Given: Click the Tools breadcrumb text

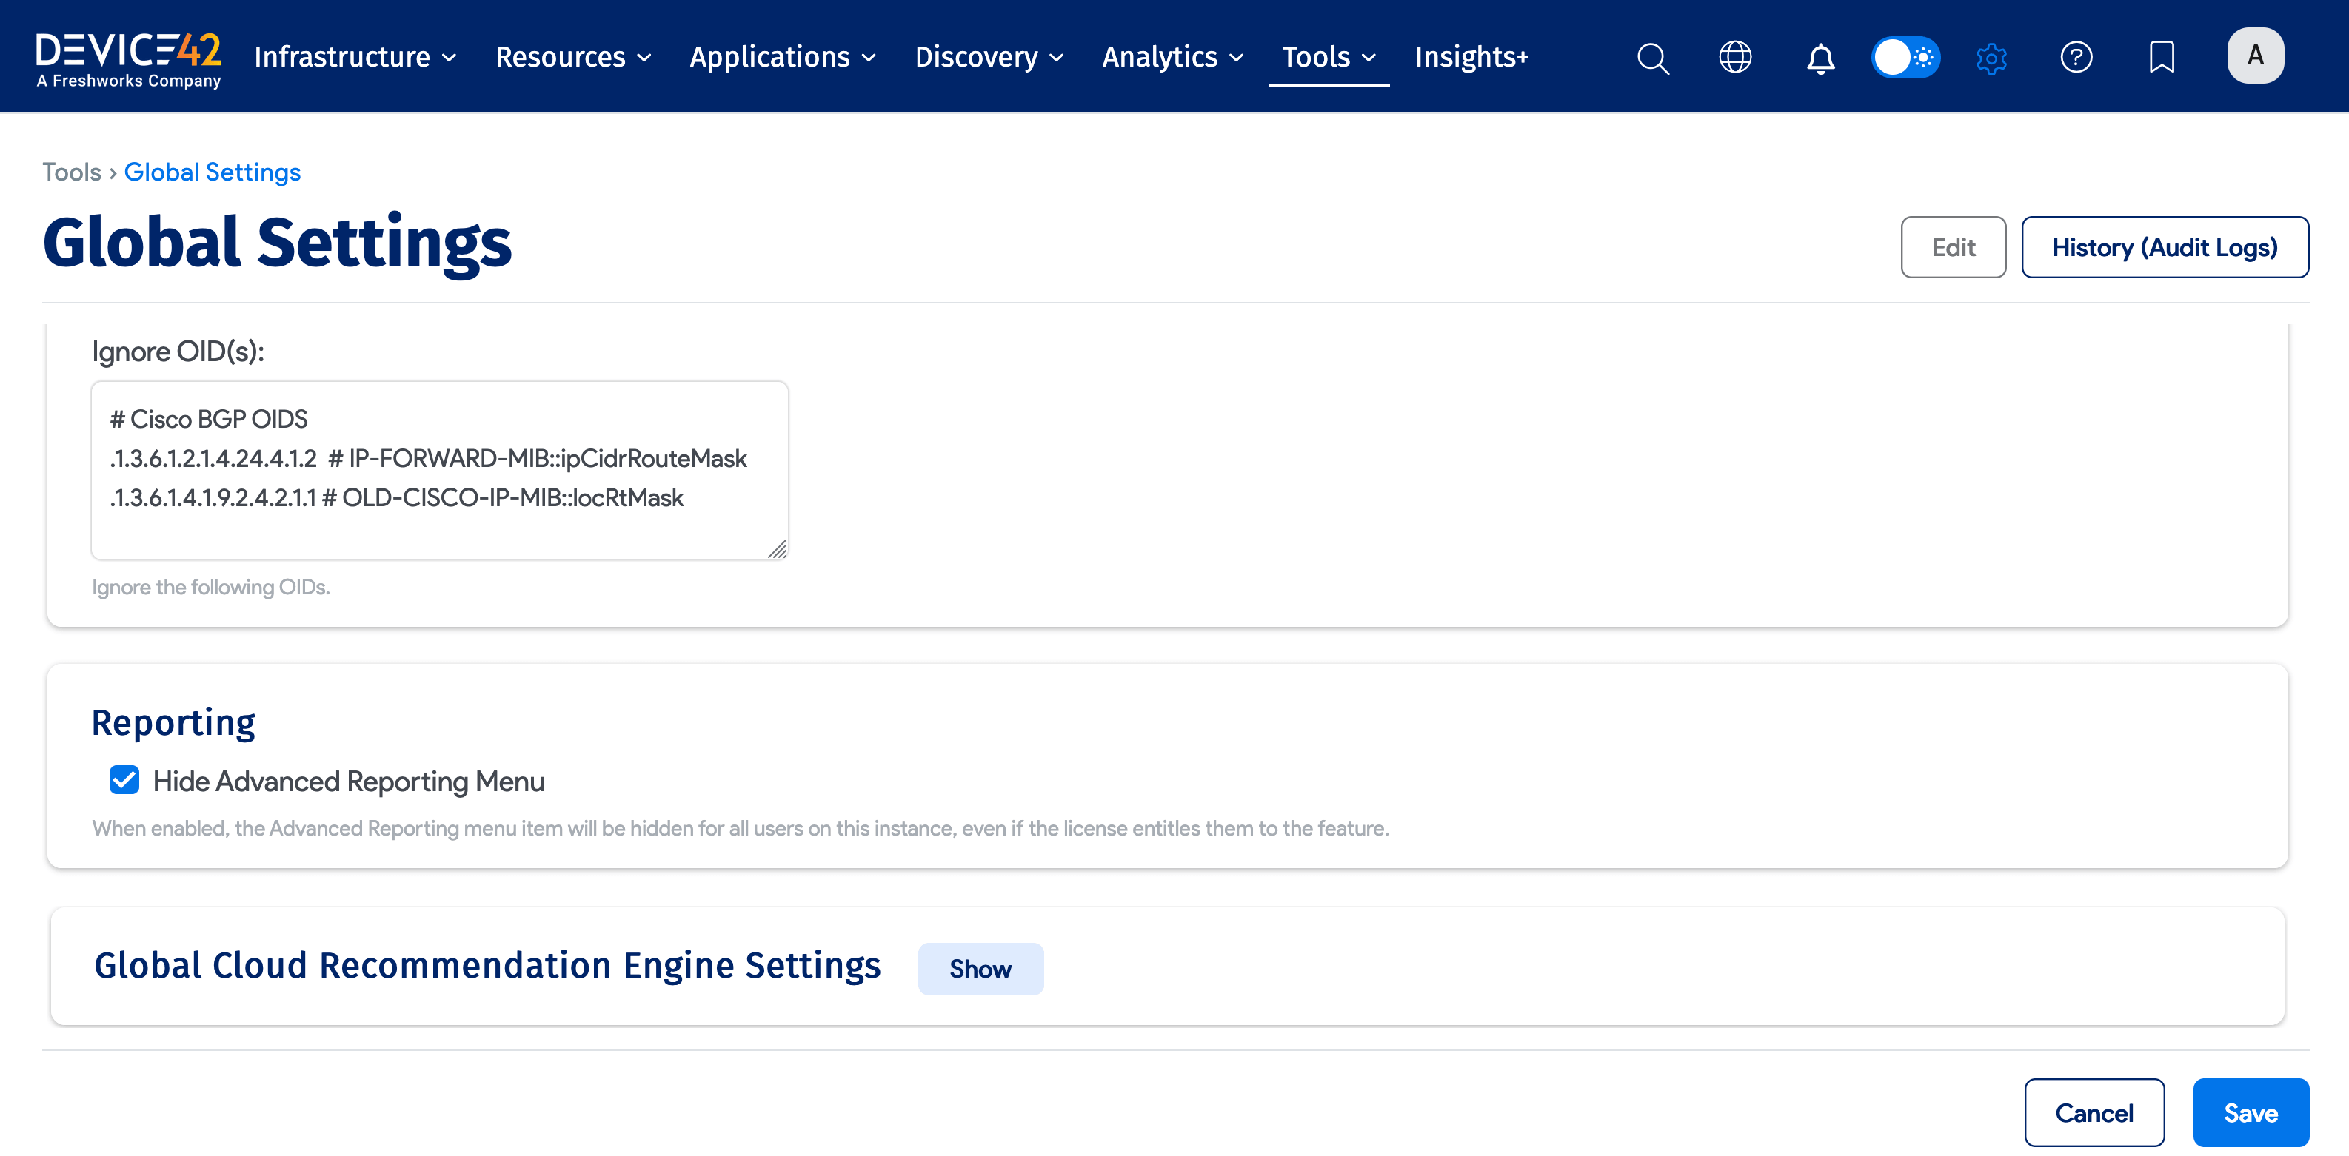Looking at the screenshot, I should coord(71,171).
